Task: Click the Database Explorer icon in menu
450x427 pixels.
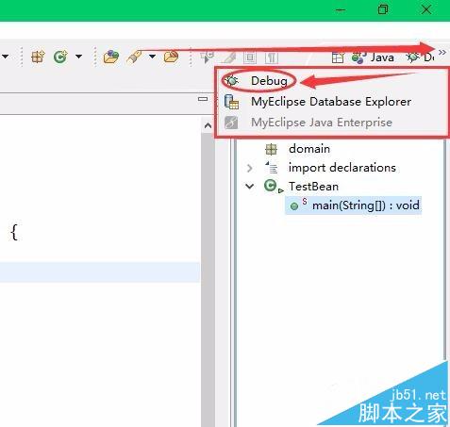Action: [x=232, y=102]
